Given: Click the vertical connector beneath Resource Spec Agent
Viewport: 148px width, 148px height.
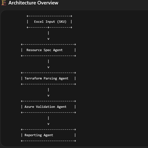Looking at the screenshot, I should pos(48,61).
